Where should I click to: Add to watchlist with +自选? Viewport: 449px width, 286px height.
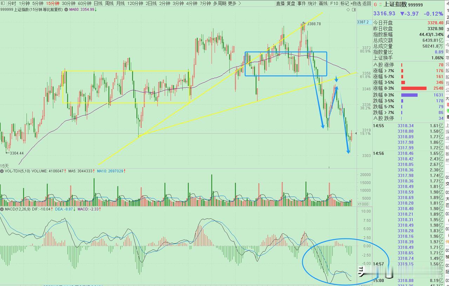[x=356, y=4]
